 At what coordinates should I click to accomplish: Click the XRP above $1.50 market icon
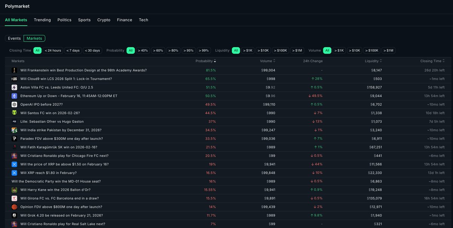pyautogui.click(x=14, y=164)
